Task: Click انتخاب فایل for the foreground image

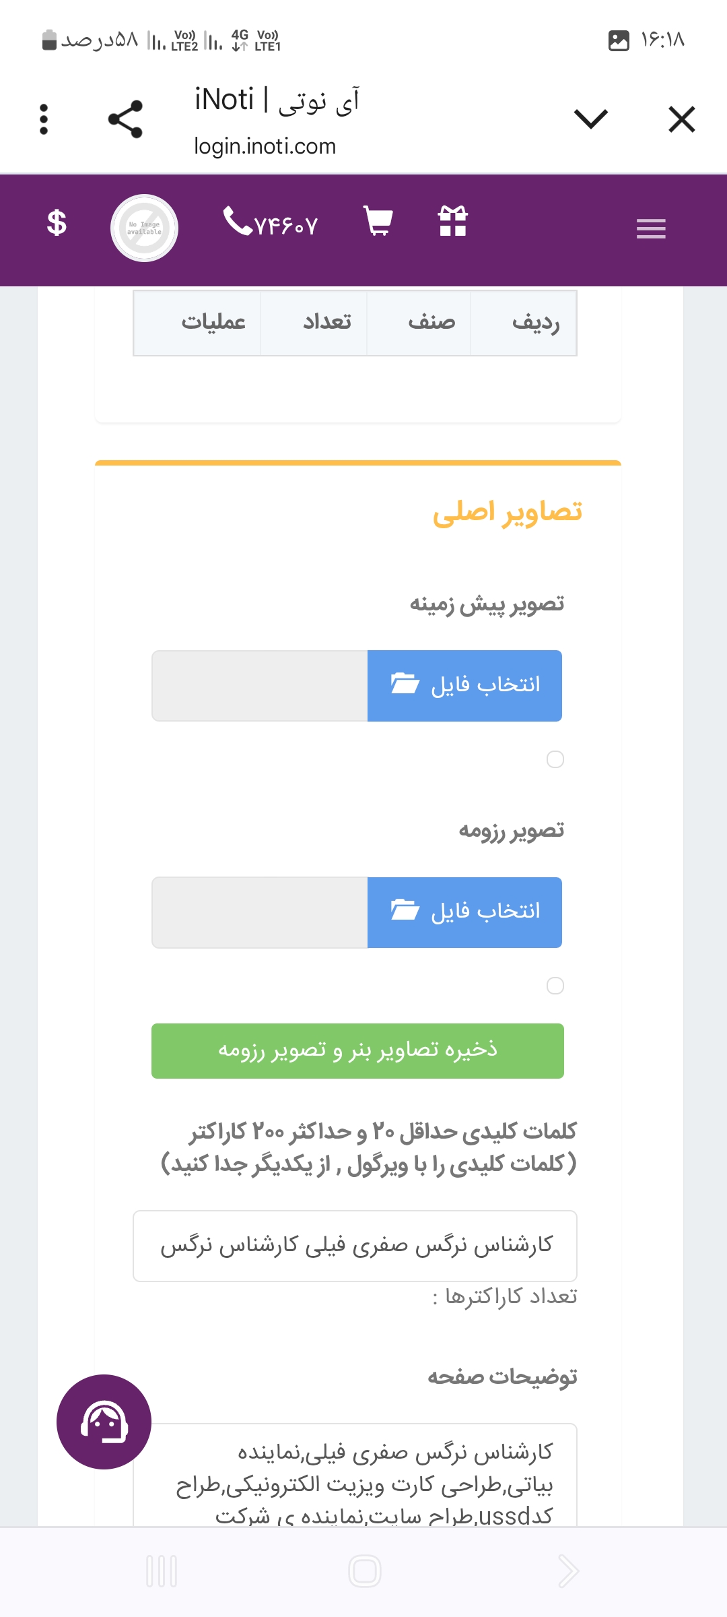Action: coord(464,685)
